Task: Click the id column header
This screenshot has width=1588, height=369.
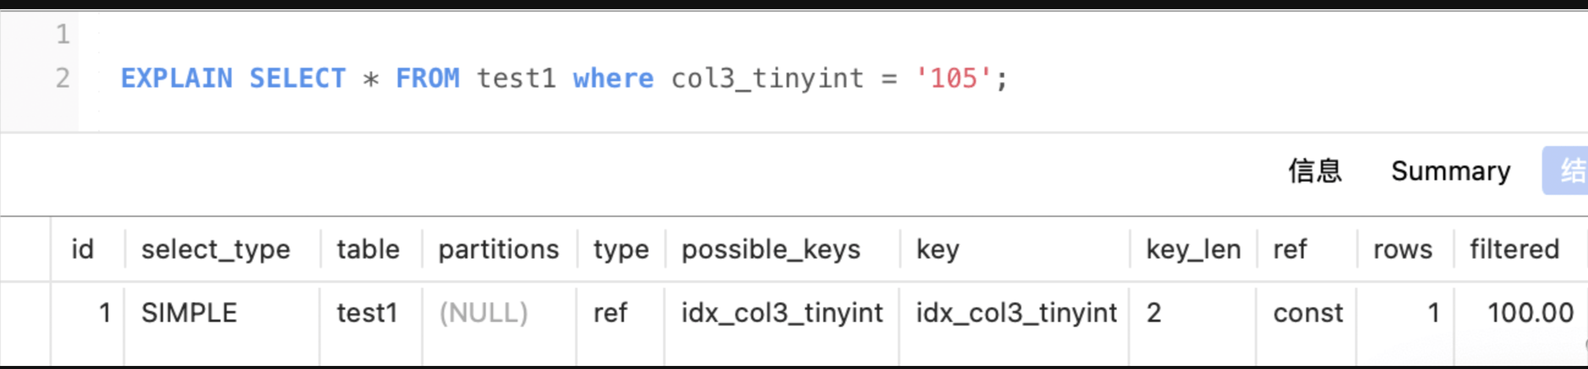Action: (83, 249)
